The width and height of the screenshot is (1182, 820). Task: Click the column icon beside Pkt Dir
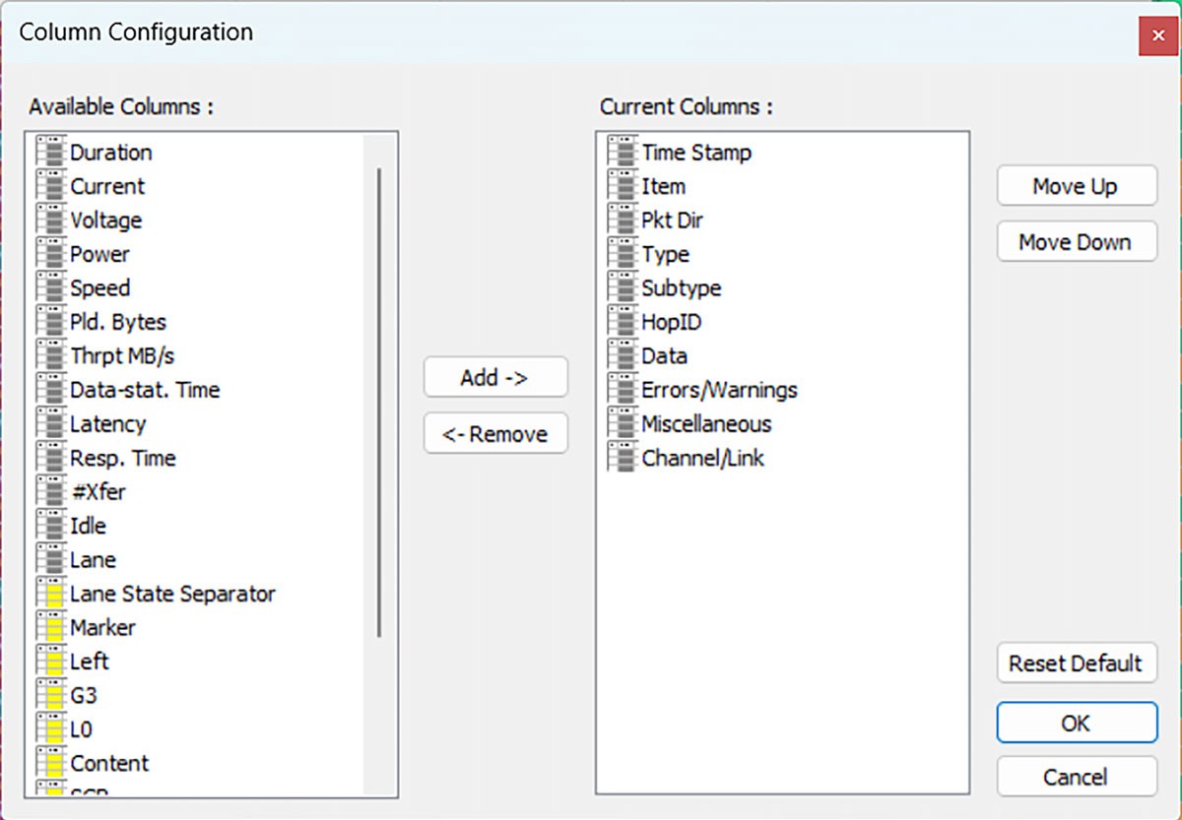pos(623,220)
